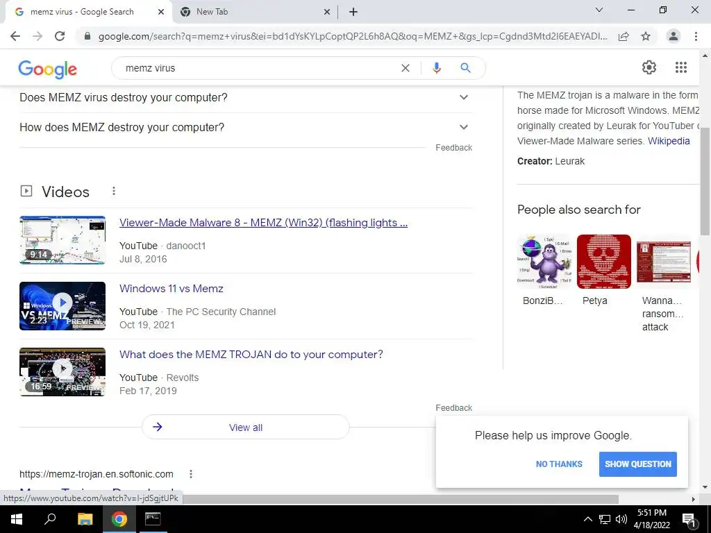Play the 16:59 MEMZ TROJAN thumbnail

click(x=62, y=372)
